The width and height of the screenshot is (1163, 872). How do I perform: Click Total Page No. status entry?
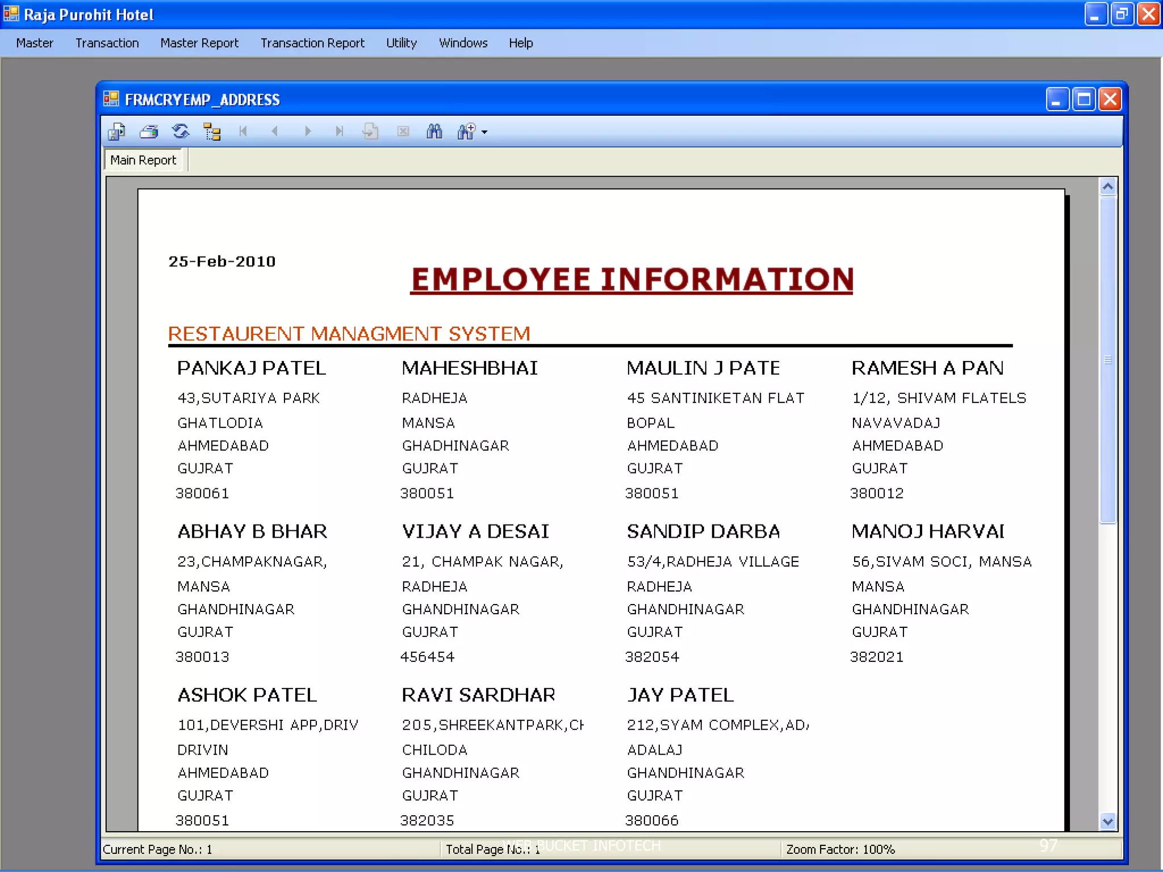click(x=492, y=849)
